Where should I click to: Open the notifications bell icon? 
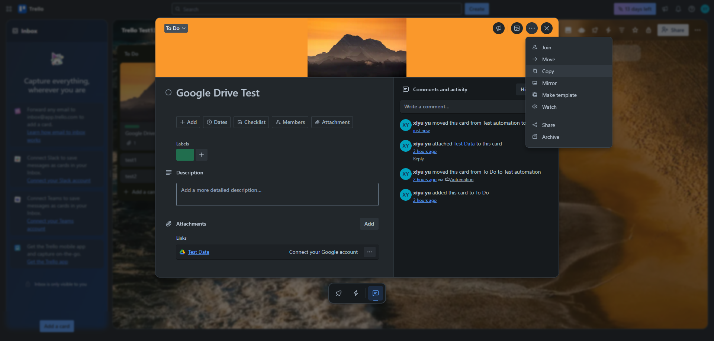678,9
